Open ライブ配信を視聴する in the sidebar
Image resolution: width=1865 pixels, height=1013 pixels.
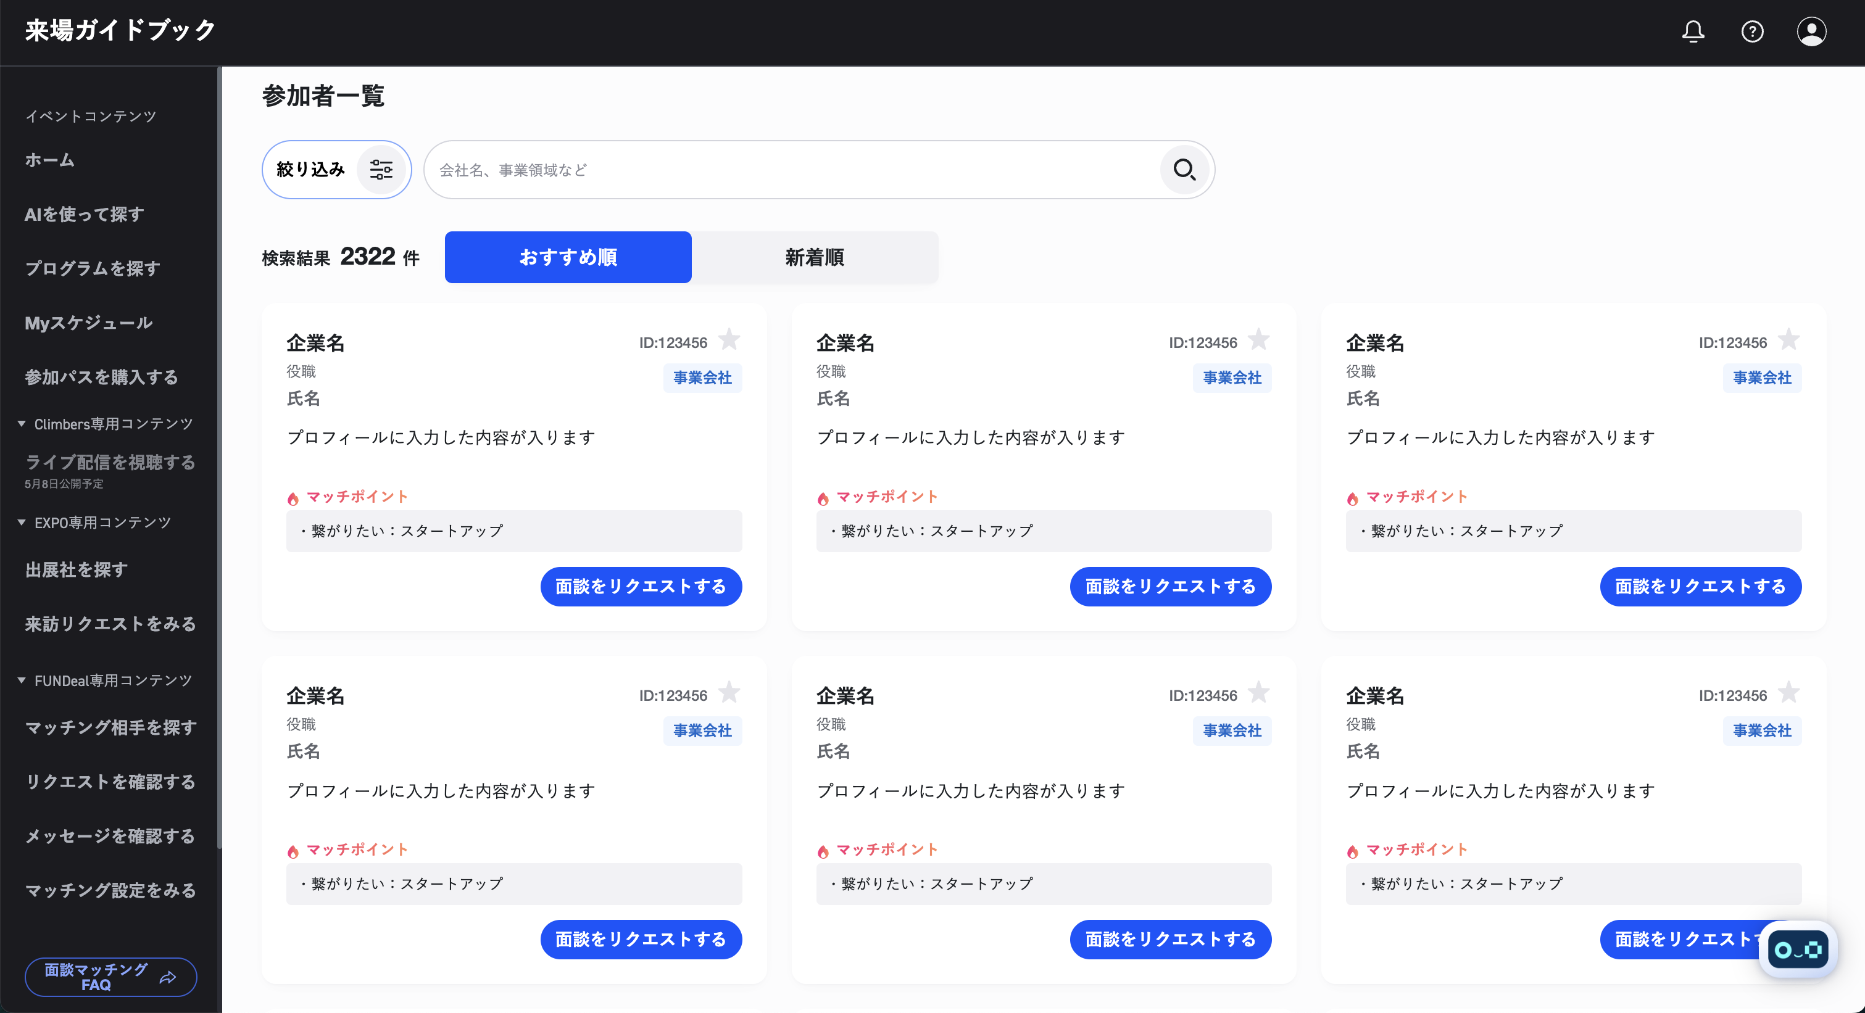click(110, 462)
